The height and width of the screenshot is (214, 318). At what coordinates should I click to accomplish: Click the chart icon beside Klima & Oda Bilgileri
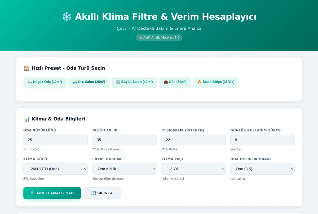pos(26,119)
